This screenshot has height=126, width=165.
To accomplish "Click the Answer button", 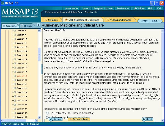I will click(x=56, y=119).
